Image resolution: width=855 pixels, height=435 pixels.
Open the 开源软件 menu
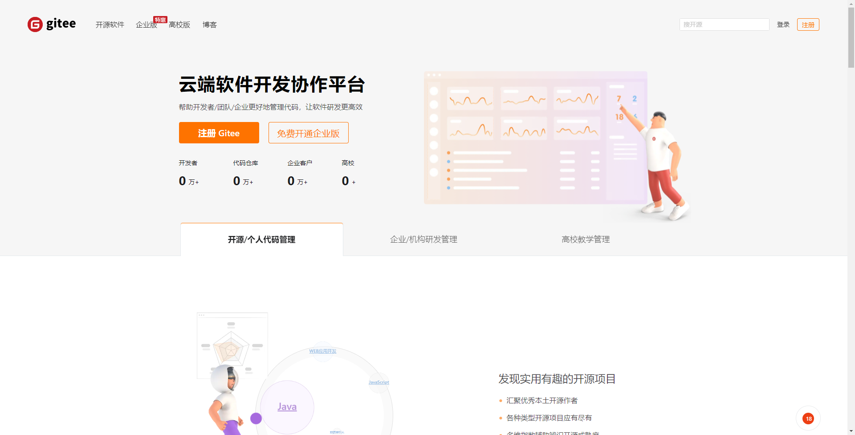[110, 25]
